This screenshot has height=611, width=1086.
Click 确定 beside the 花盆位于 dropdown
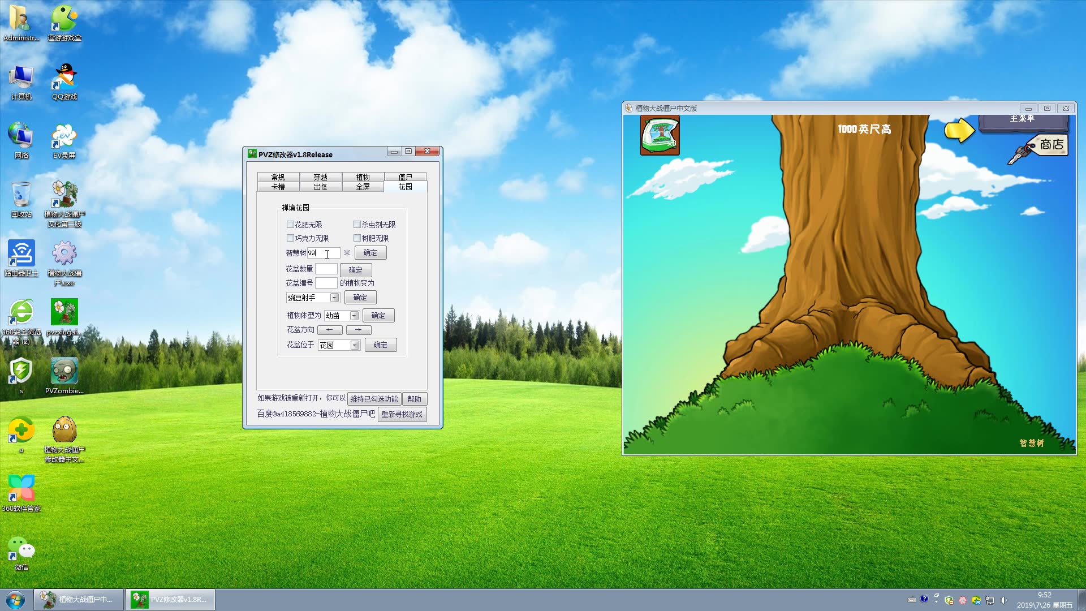click(x=381, y=345)
